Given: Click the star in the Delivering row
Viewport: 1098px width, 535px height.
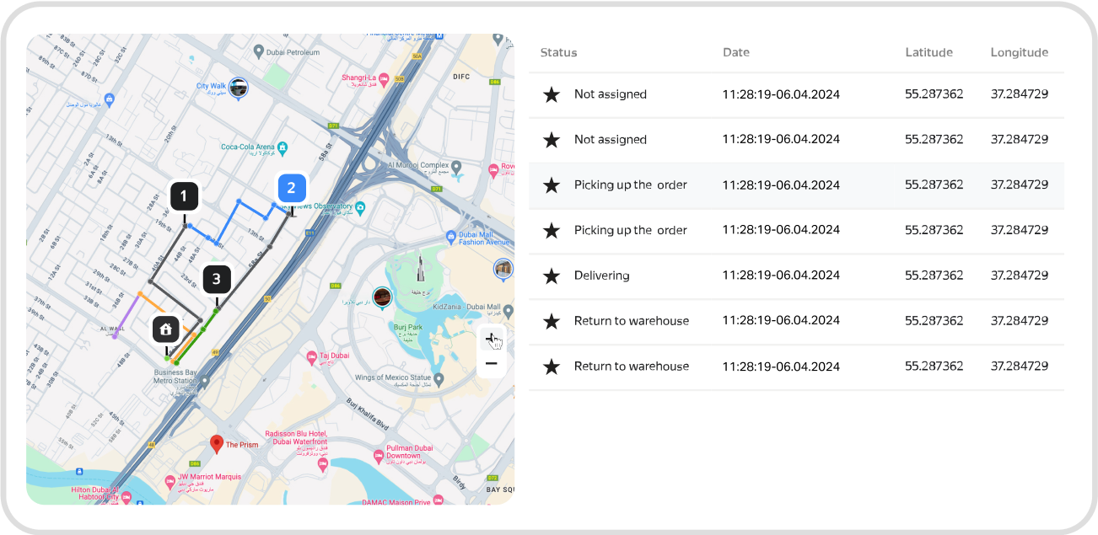Looking at the screenshot, I should pyautogui.click(x=552, y=276).
